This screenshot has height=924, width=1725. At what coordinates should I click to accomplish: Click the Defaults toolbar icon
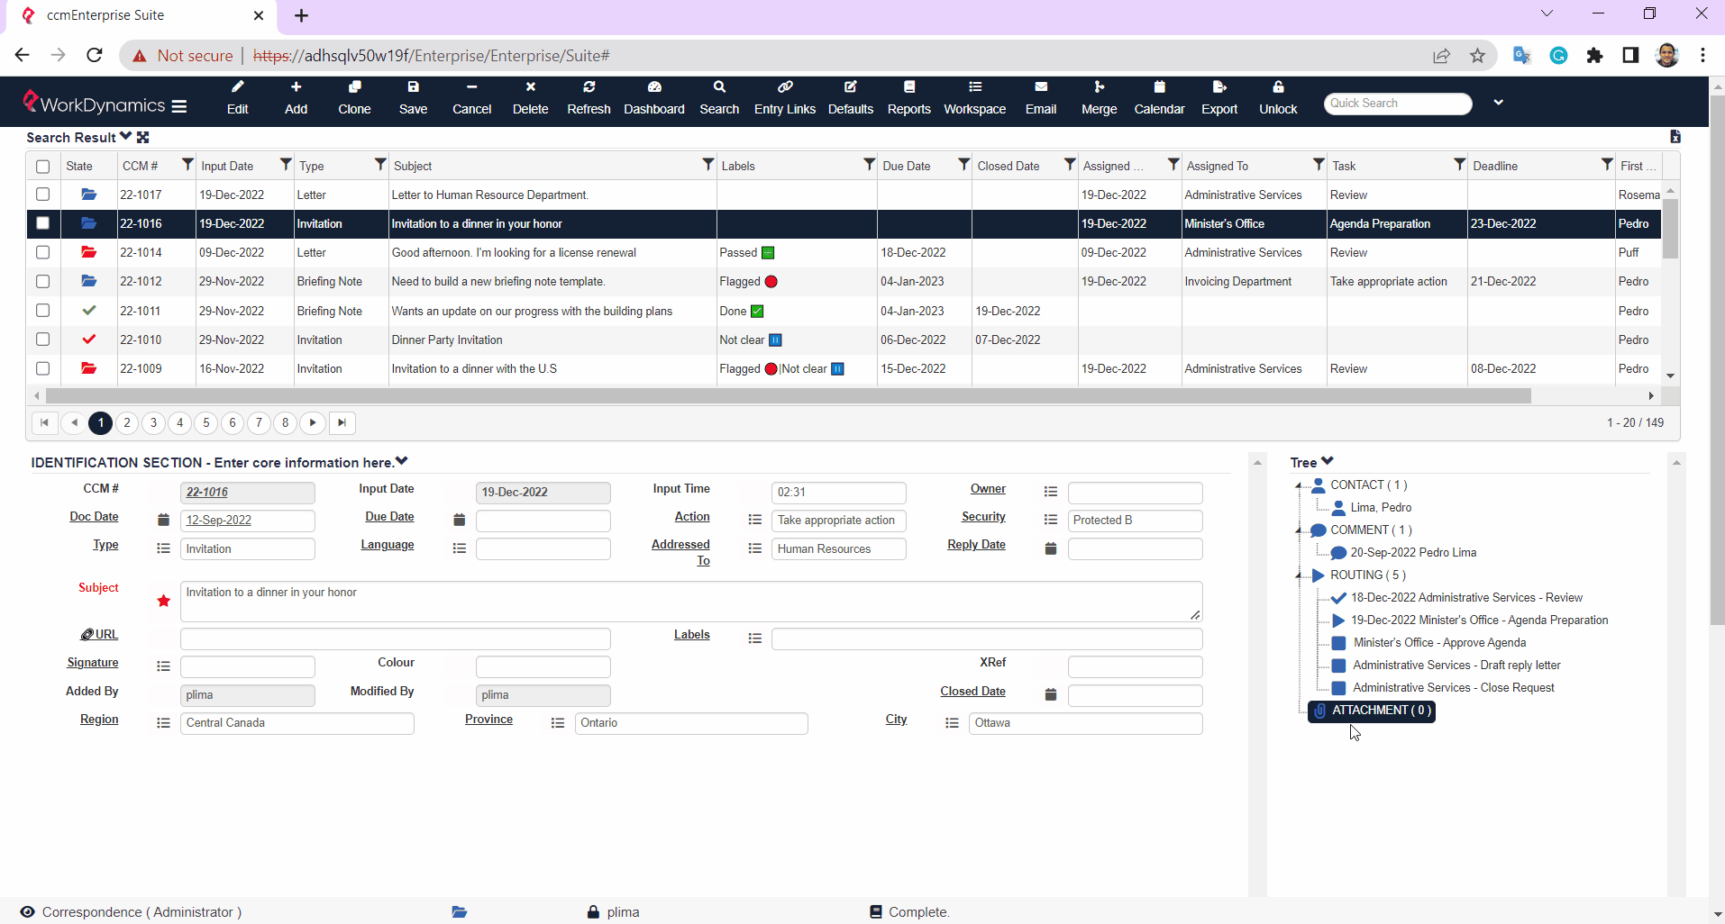pos(851,98)
